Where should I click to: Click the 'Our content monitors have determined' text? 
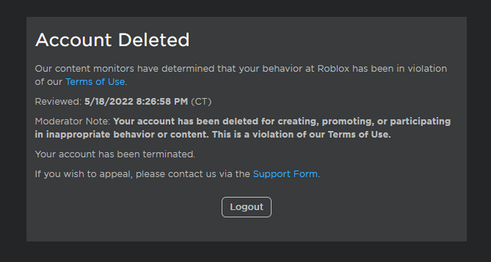click(x=125, y=68)
